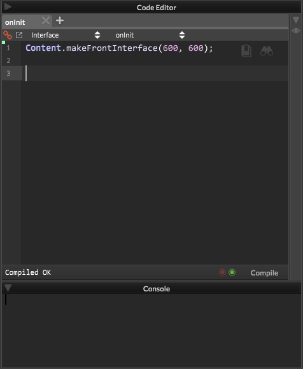Place cursor in the Console area
Viewport: 303px width, 369px height.
[x=151, y=330]
